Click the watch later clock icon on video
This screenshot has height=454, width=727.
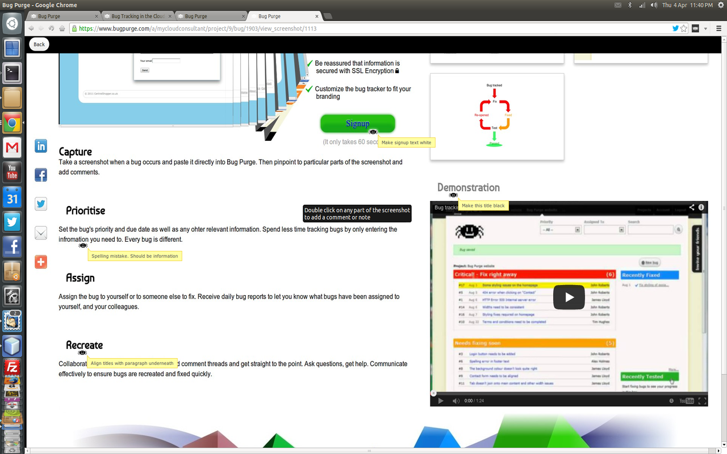pyautogui.click(x=671, y=401)
